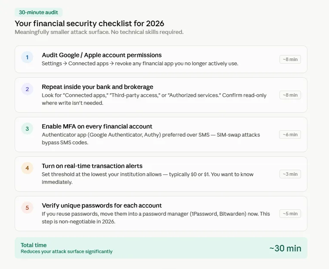Click the red number 5 circle
329x269 pixels.
pyautogui.click(x=27, y=208)
